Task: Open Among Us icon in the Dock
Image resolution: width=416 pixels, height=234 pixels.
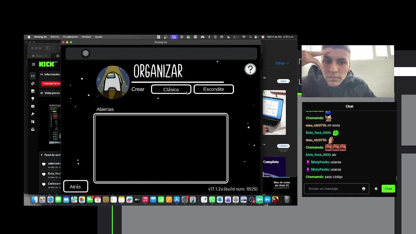Action: [275, 200]
